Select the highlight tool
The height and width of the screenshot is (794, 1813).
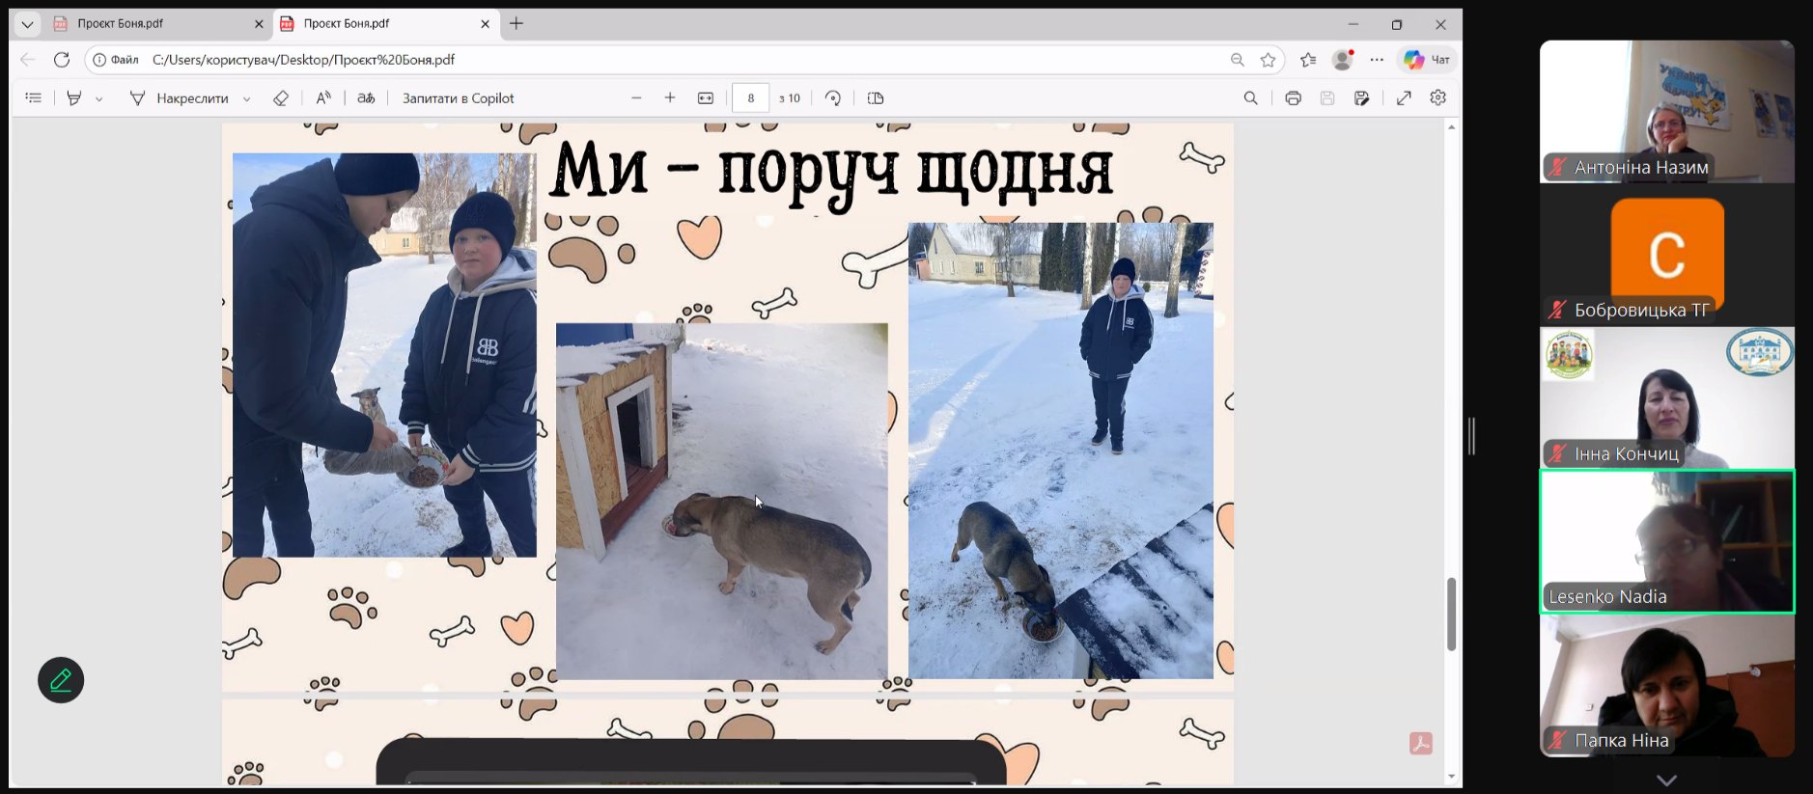pyautogui.click(x=74, y=98)
